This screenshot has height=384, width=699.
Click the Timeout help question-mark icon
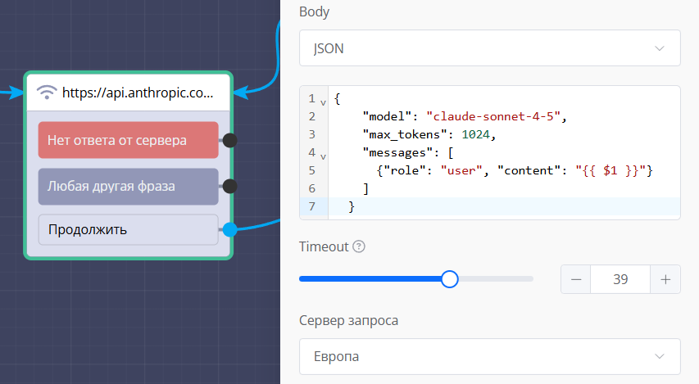(358, 246)
